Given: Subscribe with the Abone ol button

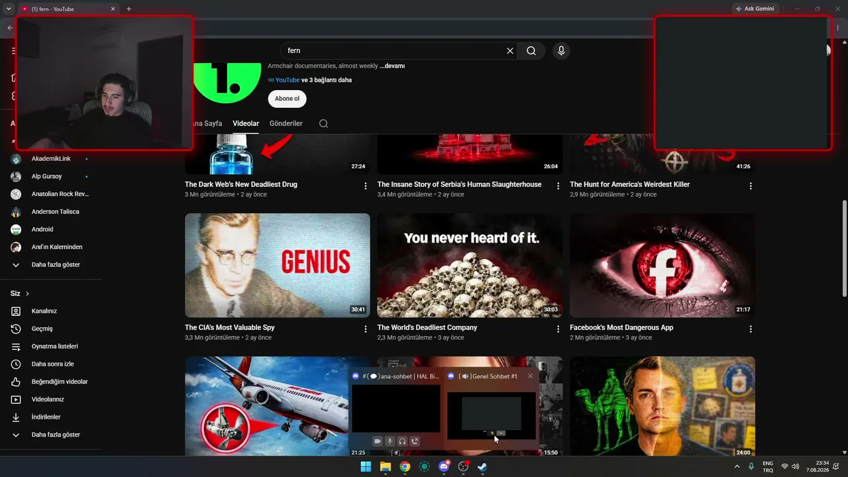Looking at the screenshot, I should (287, 99).
